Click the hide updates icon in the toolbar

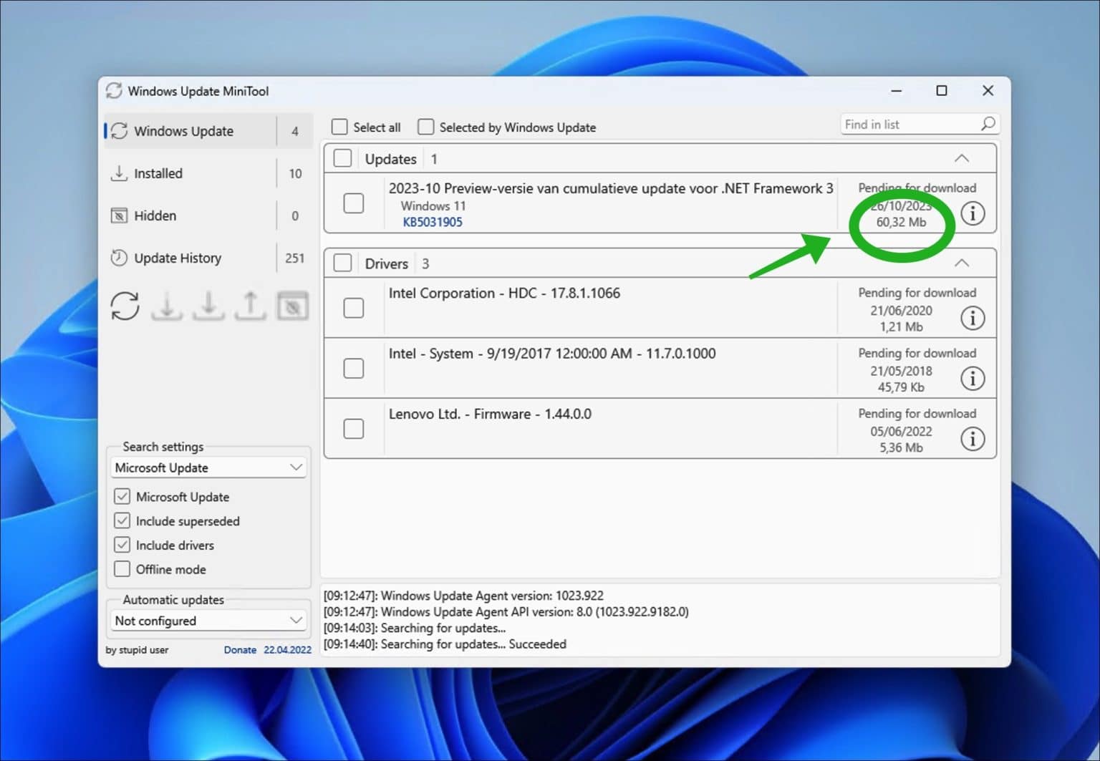click(292, 306)
